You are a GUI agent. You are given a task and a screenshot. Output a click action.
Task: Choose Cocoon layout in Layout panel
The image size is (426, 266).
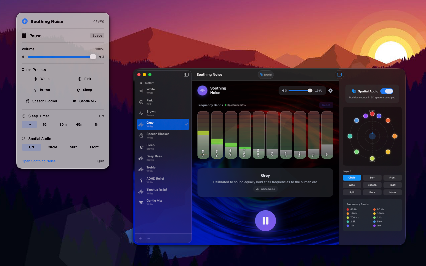pos(372,185)
